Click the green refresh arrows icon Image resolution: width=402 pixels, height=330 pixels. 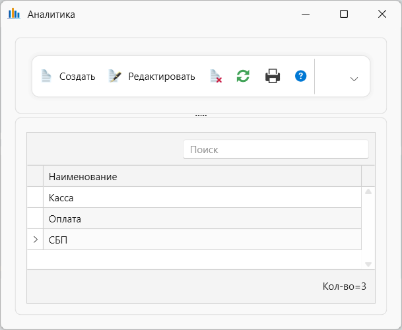pyautogui.click(x=243, y=76)
